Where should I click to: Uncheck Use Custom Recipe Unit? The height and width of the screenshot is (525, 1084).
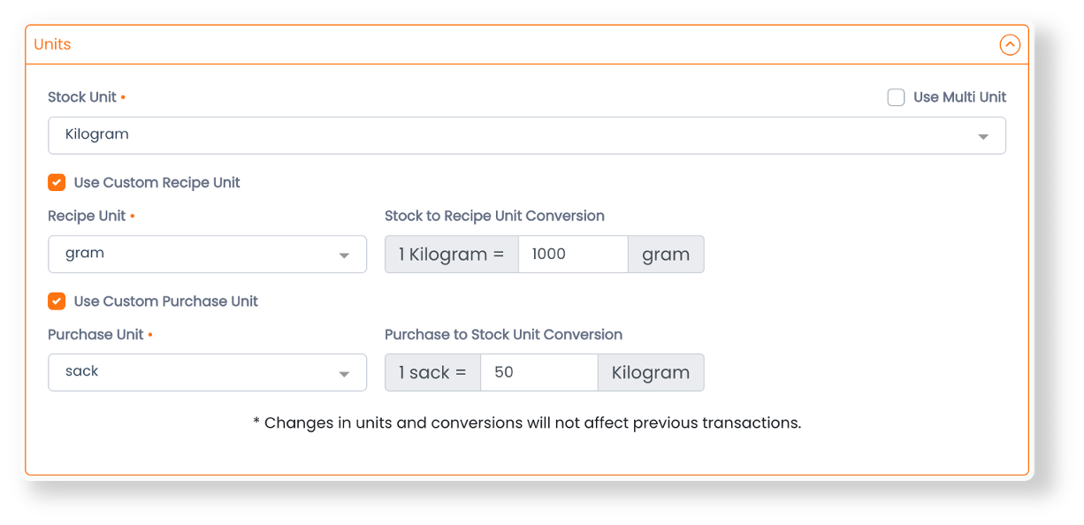point(57,183)
